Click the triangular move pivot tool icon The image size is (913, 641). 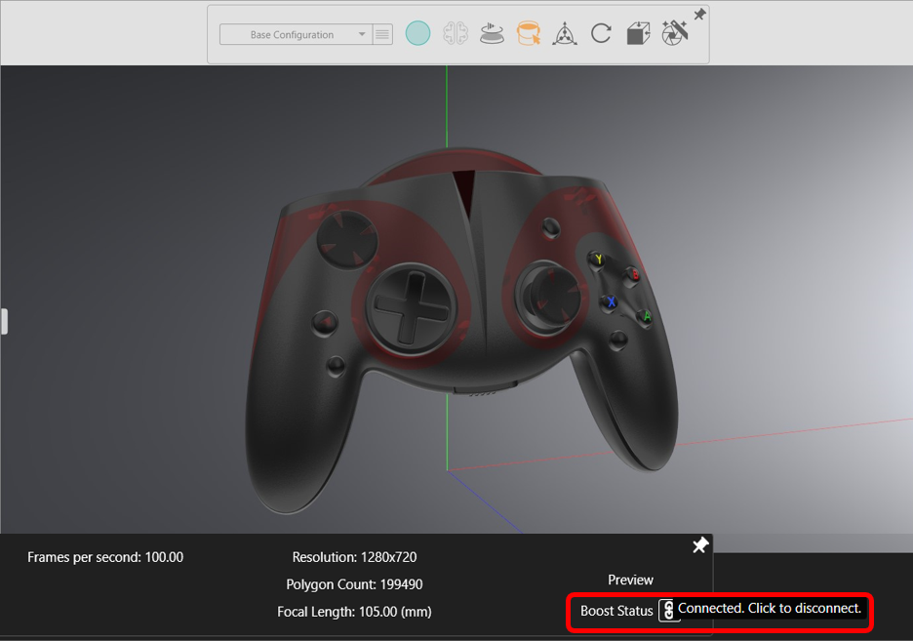point(564,35)
